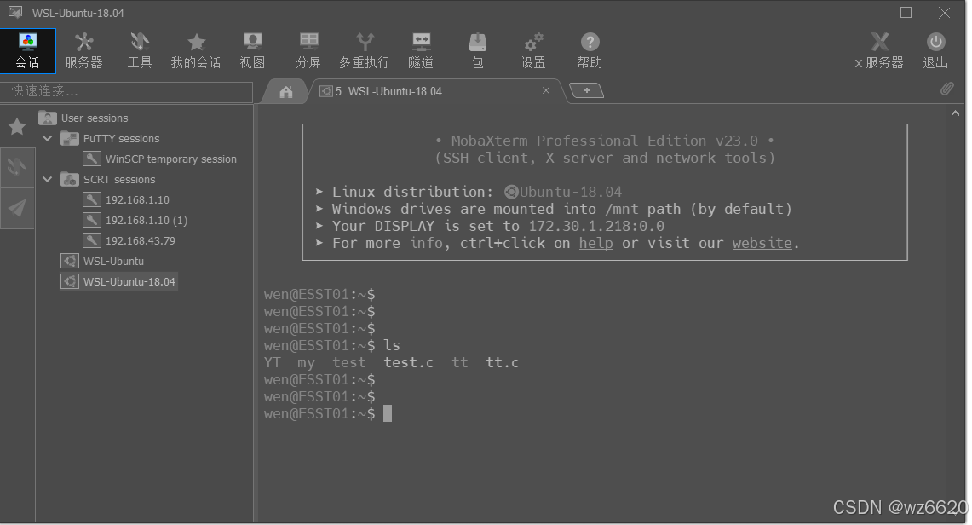Click the 隧道 (Tunneling) toolbar icon

click(421, 51)
